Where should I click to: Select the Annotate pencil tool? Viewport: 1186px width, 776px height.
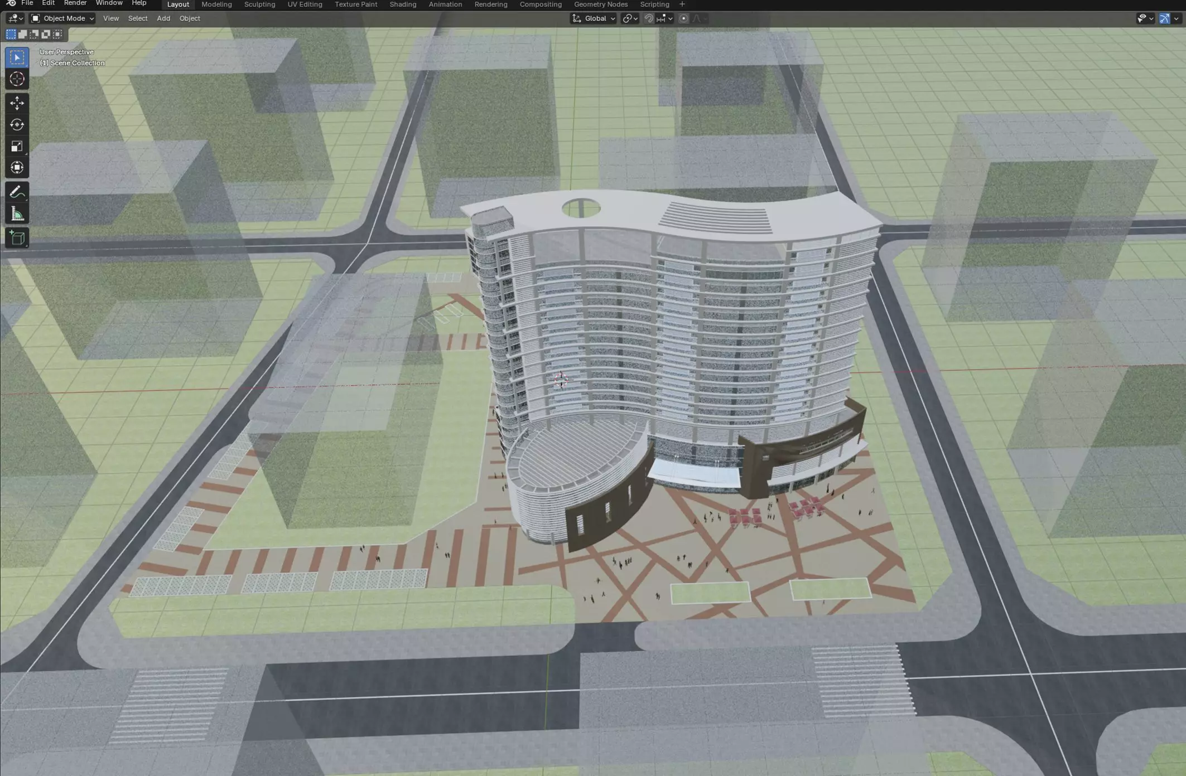[17, 192]
